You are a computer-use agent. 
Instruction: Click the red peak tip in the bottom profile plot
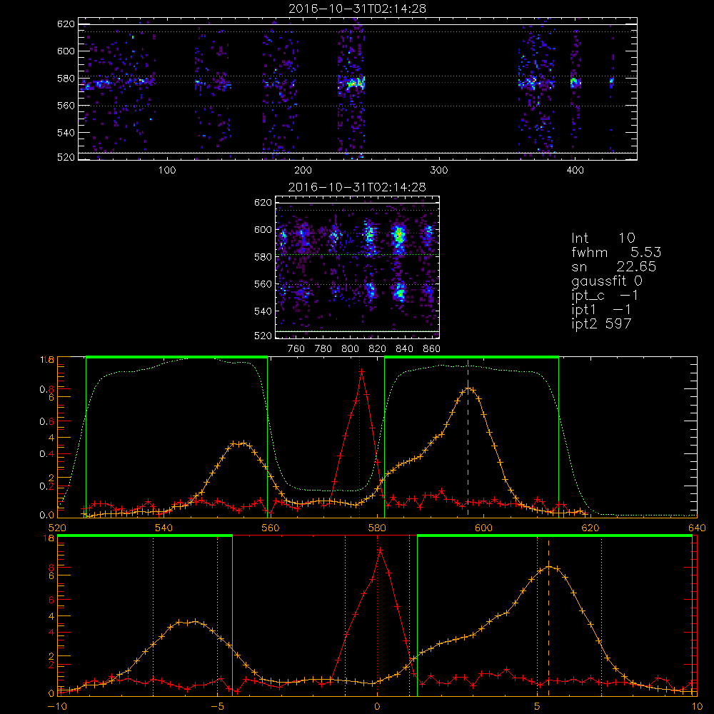[380, 550]
